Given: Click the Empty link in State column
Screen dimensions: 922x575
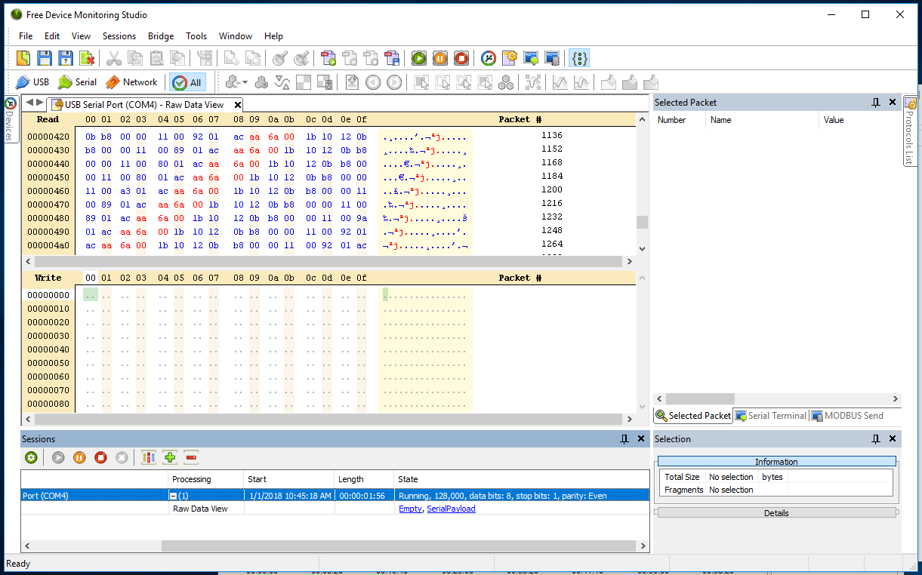Looking at the screenshot, I should pyautogui.click(x=410, y=509).
